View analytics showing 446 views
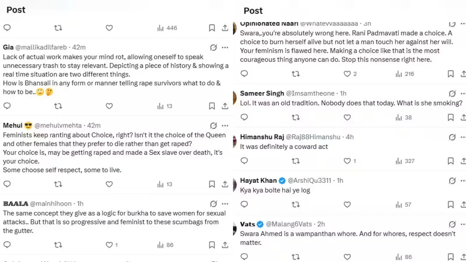Image resolution: width=466 pixels, height=262 pixels. [x=167, y=28]
